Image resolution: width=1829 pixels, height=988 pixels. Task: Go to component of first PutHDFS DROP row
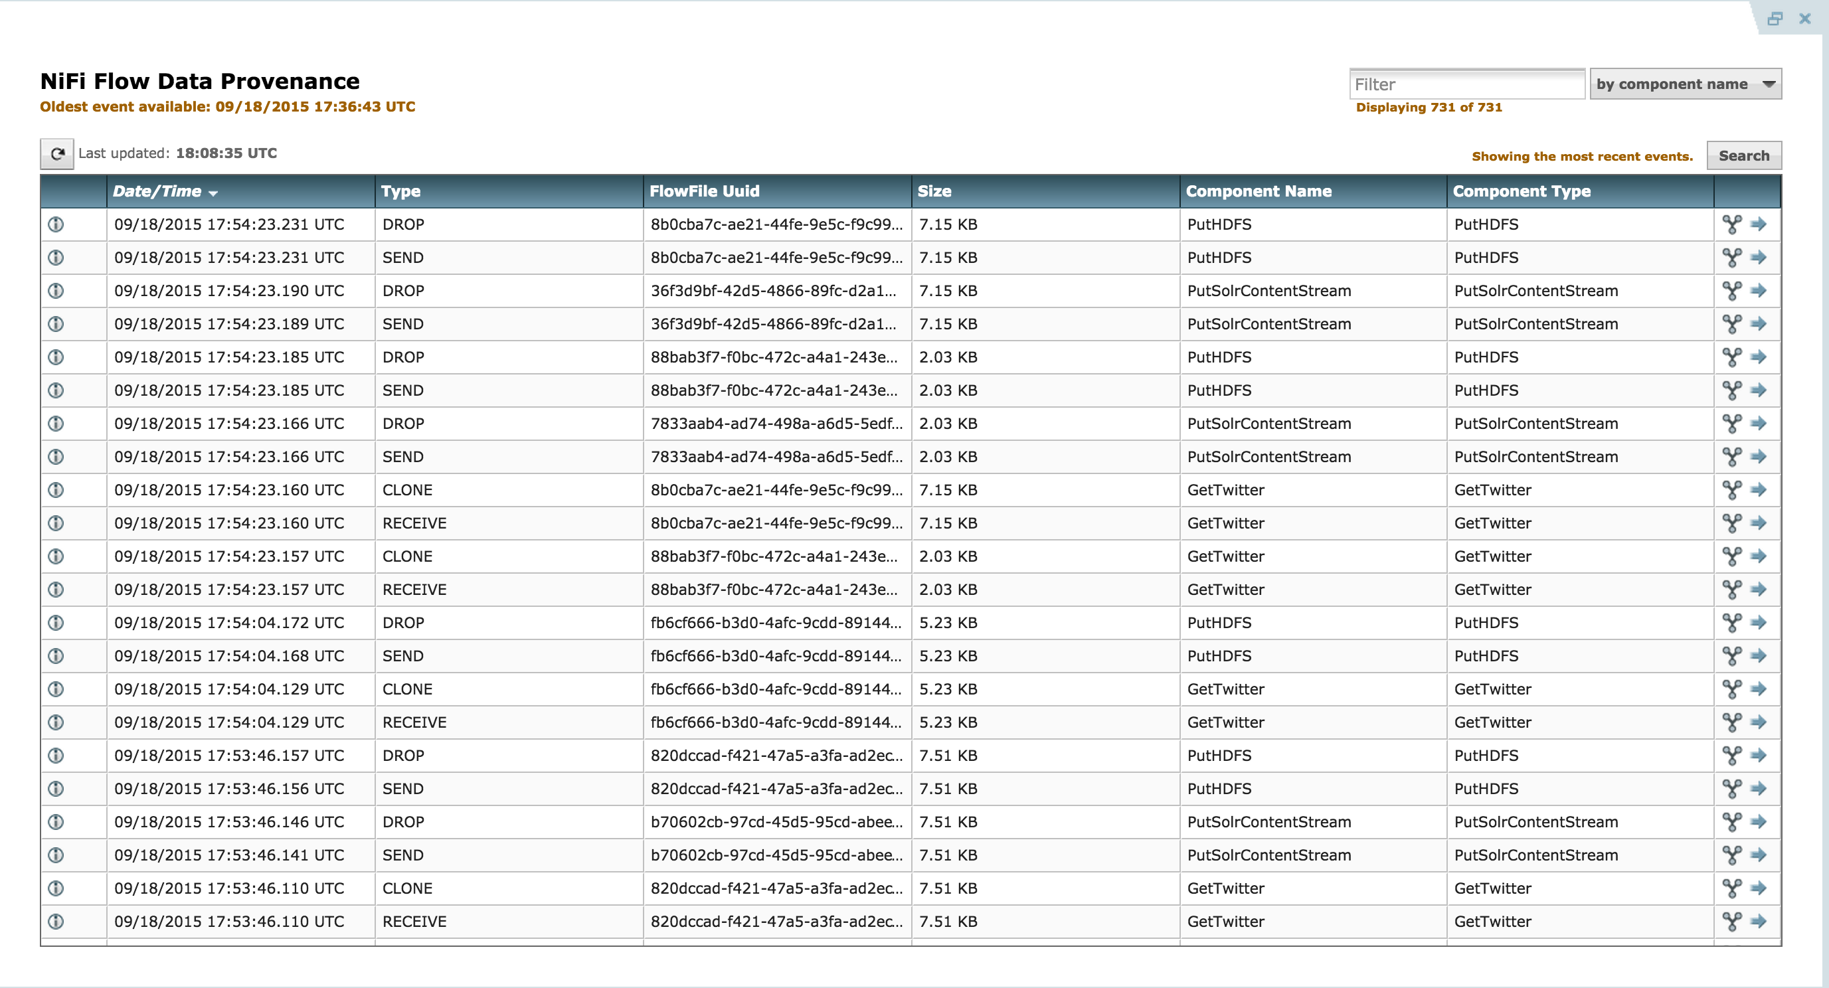click(1759, 224)
